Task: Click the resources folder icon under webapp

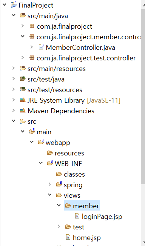Action: [x=50, y=153]
